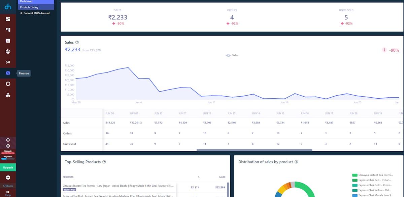Screen dimensions: 404x197
Task: Click the Units Sold count 5 at top
Action: tap(346, 17)
